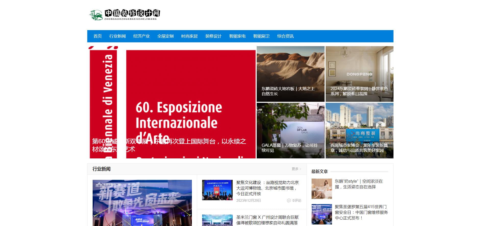Open the 首页 navigation item
This screenshot has height=226, width=481.
click(x=97, y=36)
